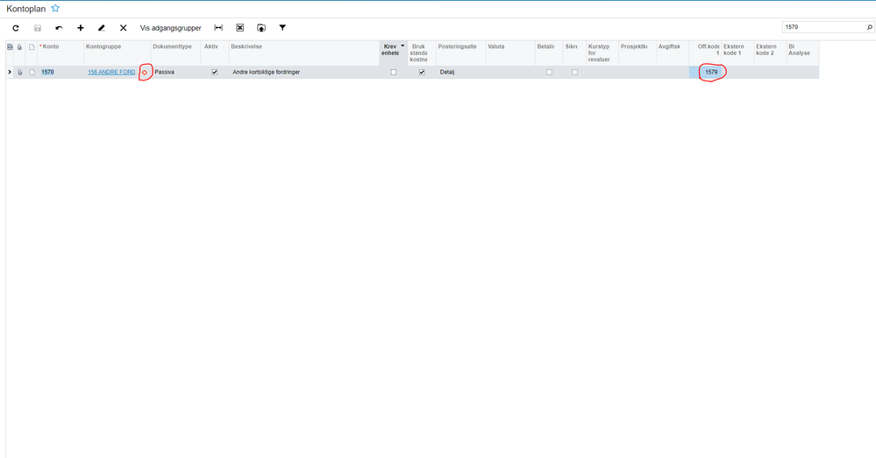This screenshot has height=458, width=876.
Task: Toggle the Aktiv checkbox for account 1570
Action: pyautogui.click(x=215, y=72)
